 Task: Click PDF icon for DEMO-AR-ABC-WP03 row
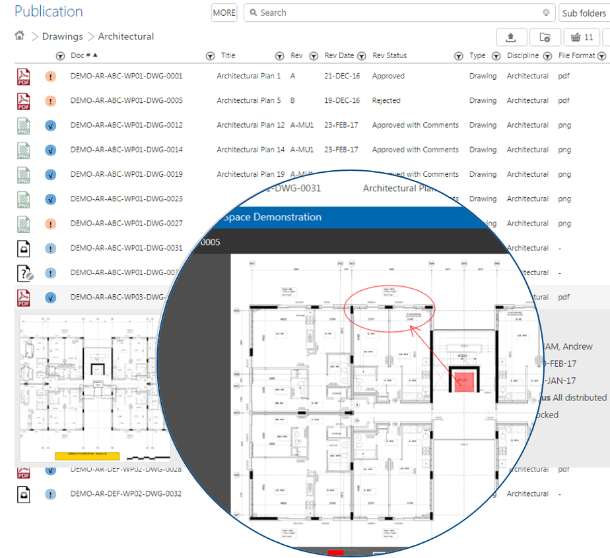click(x=24, y=297)
